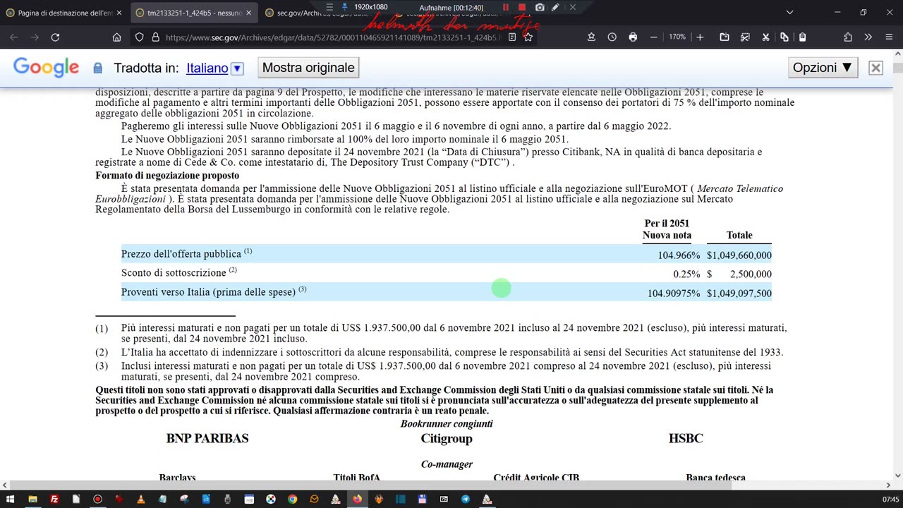Image resolution: width=903 pixels, height=508 pixels.
Task: Click the horizontal scrollbar at bottom
Action: tap(446, 485)
